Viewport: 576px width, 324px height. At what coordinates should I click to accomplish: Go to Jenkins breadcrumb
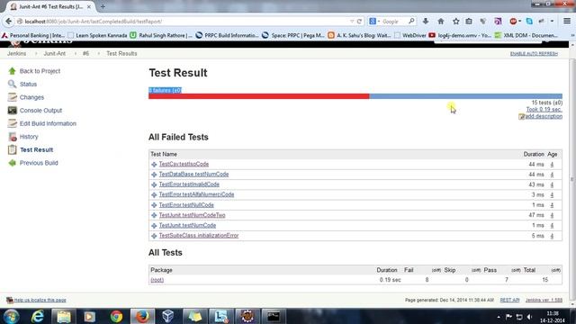[17, 53]
